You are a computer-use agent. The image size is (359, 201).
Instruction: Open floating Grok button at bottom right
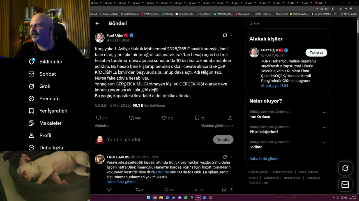(x=345, y=168)
